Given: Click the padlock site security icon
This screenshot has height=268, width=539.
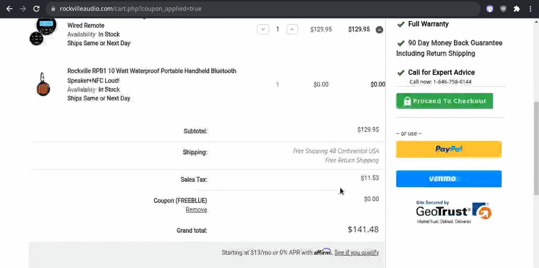Looking at the screenshot, I should (53, 9).
